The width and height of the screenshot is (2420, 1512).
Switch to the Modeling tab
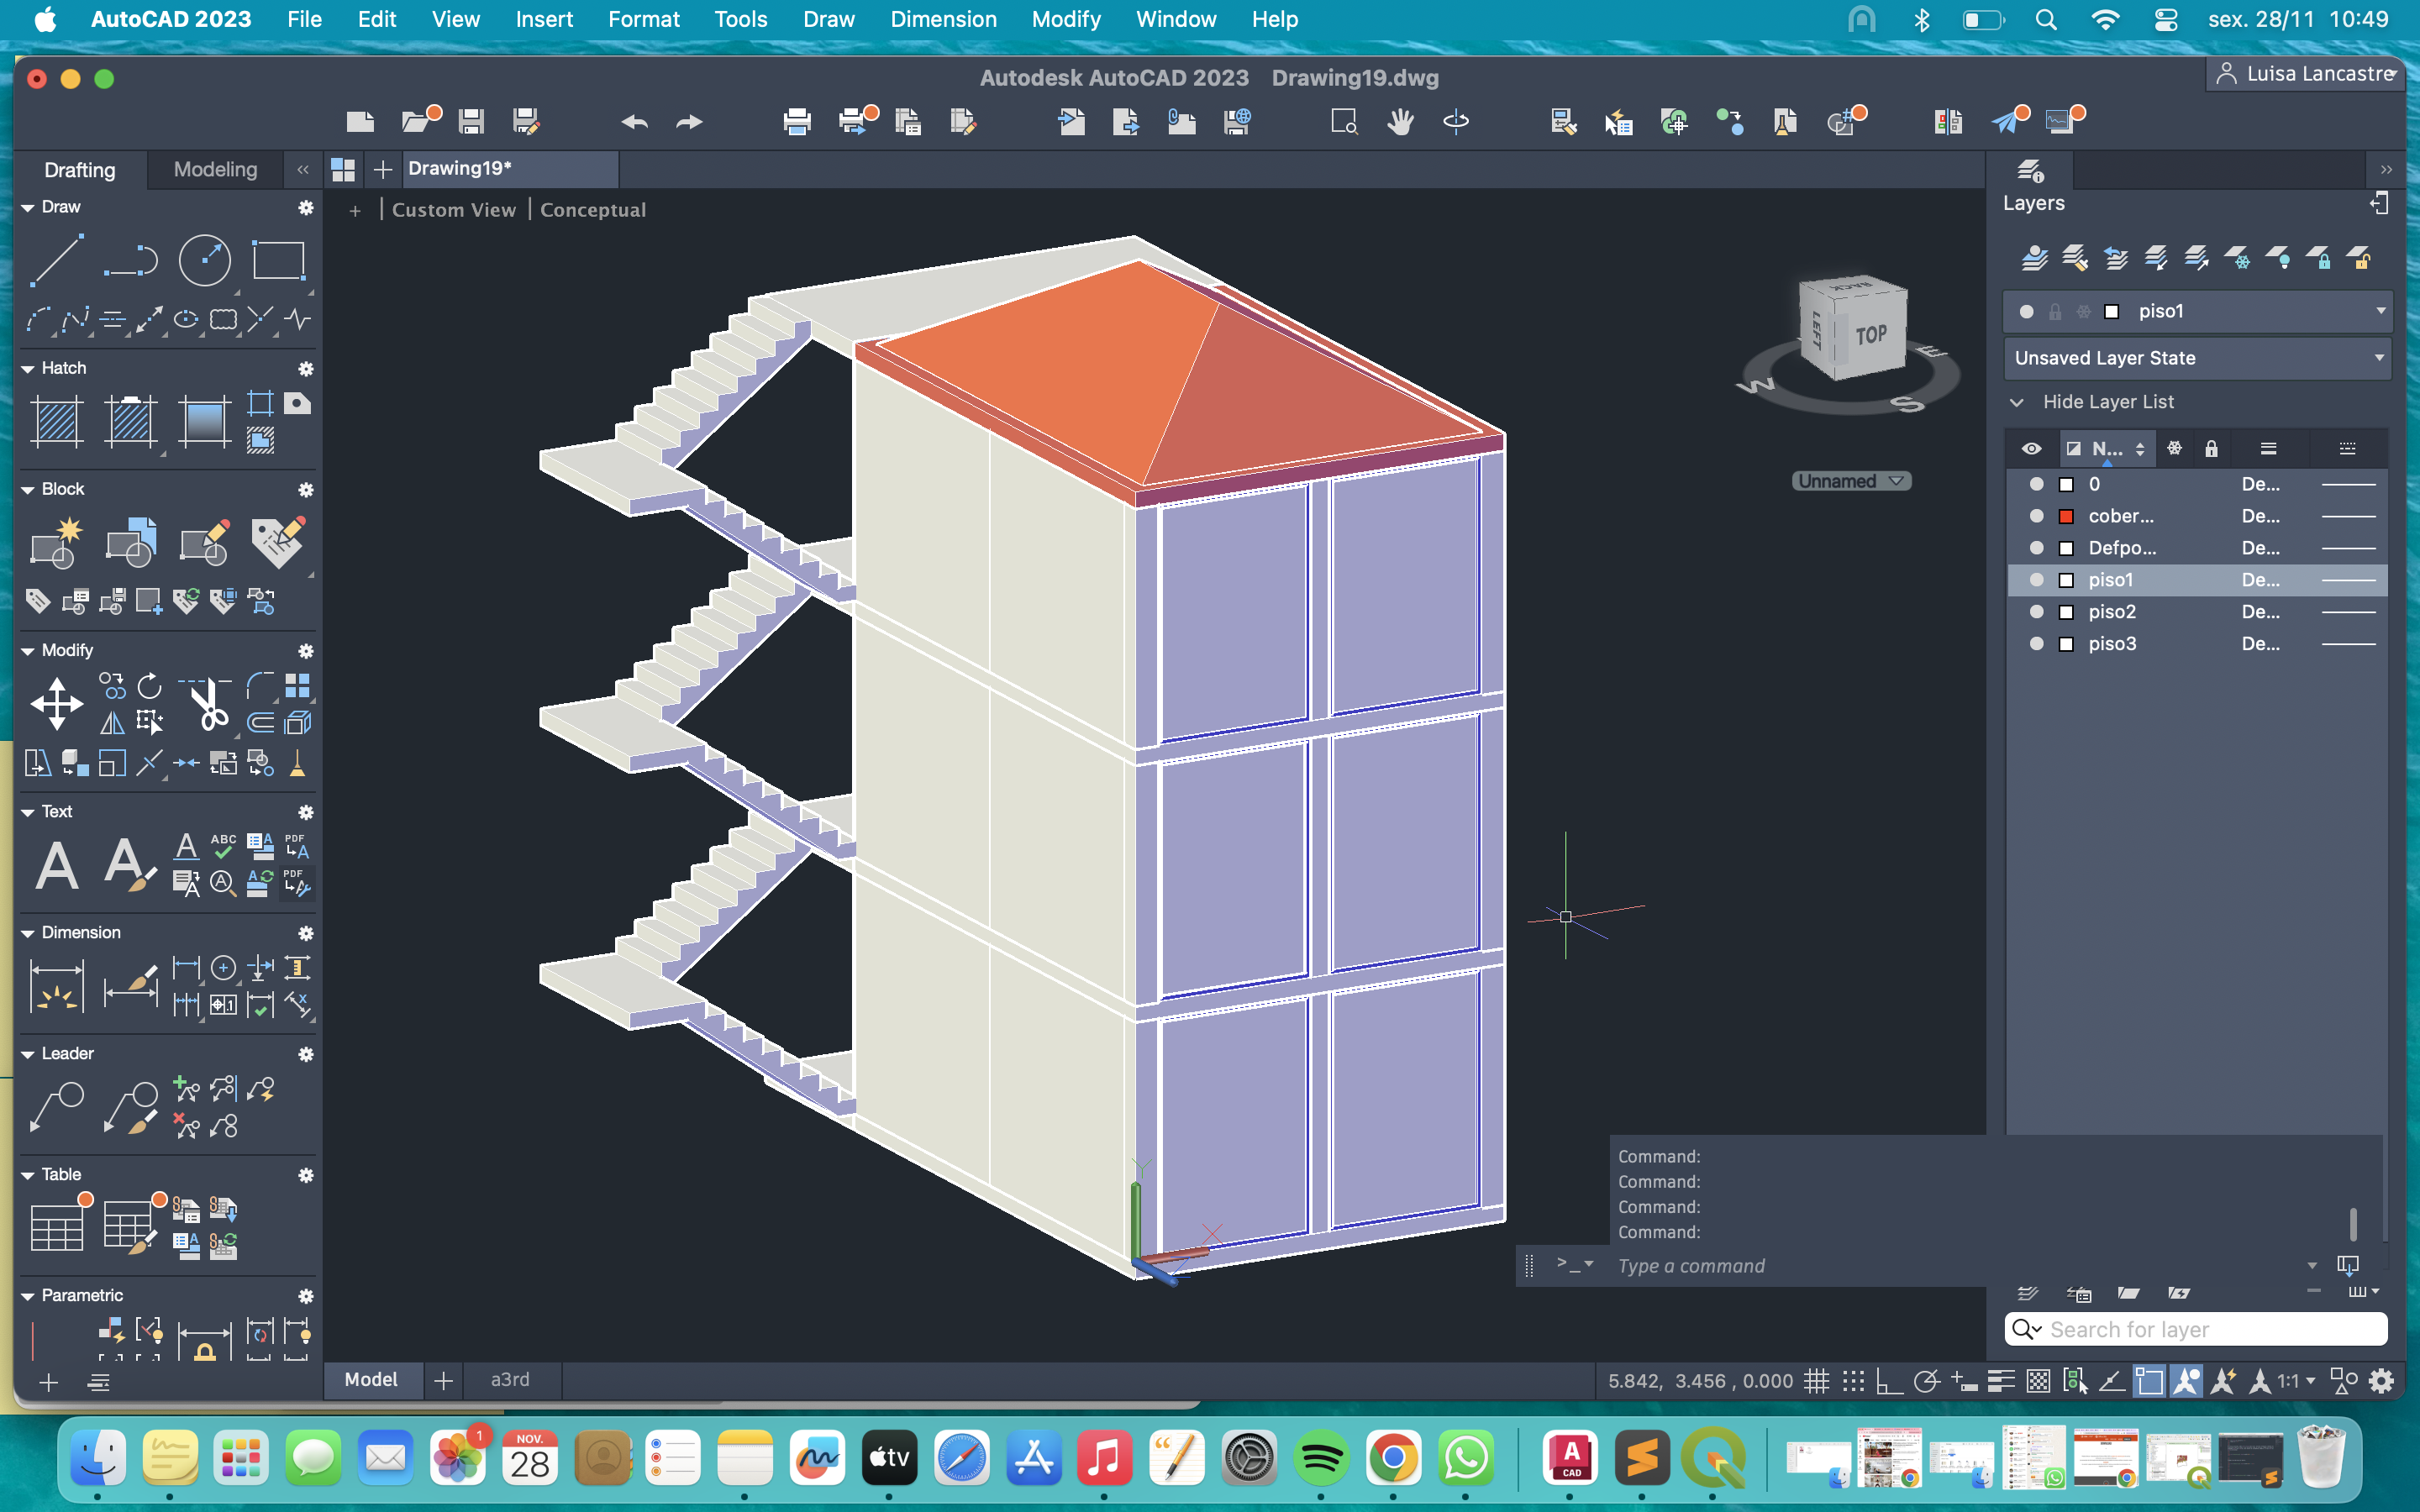[215, 170]
